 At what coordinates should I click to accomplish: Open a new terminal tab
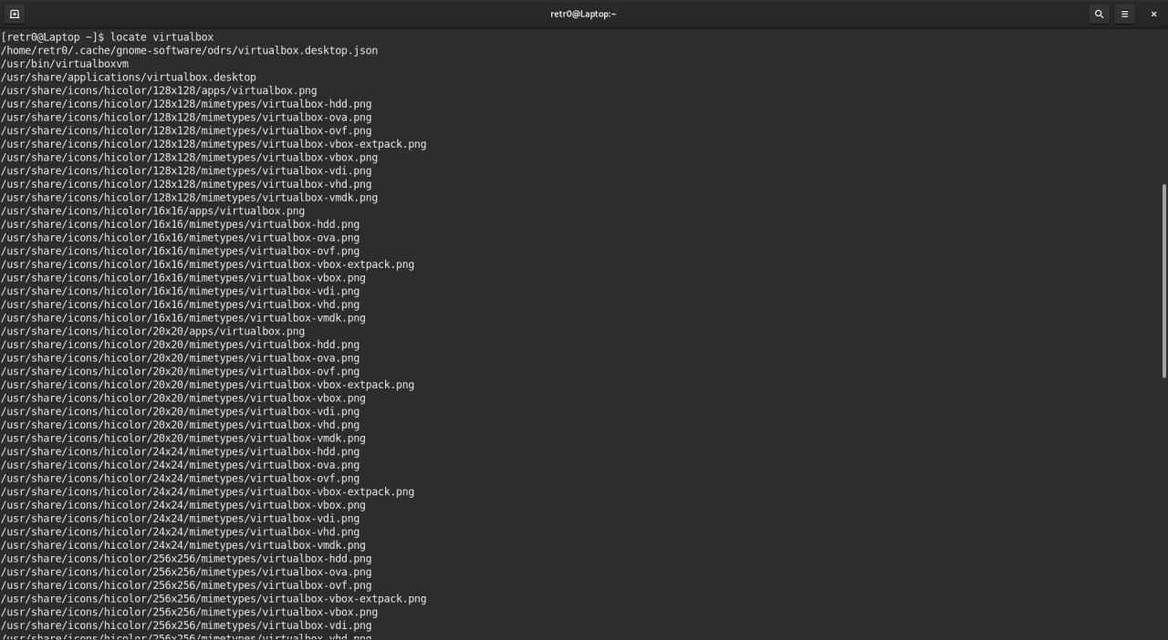(x=14, y=14)
